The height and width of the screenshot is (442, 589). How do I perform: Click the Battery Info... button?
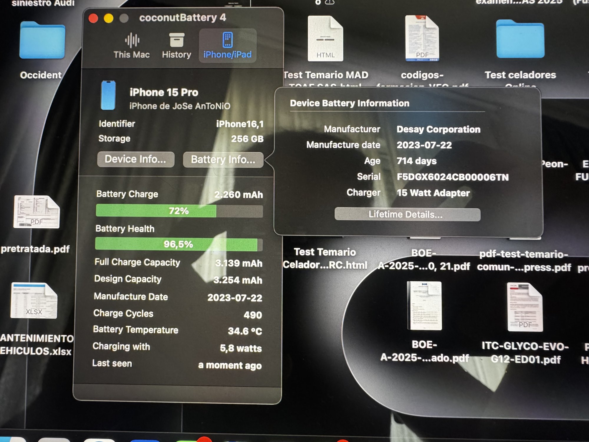pyautogui.click(x=223, y=160)
